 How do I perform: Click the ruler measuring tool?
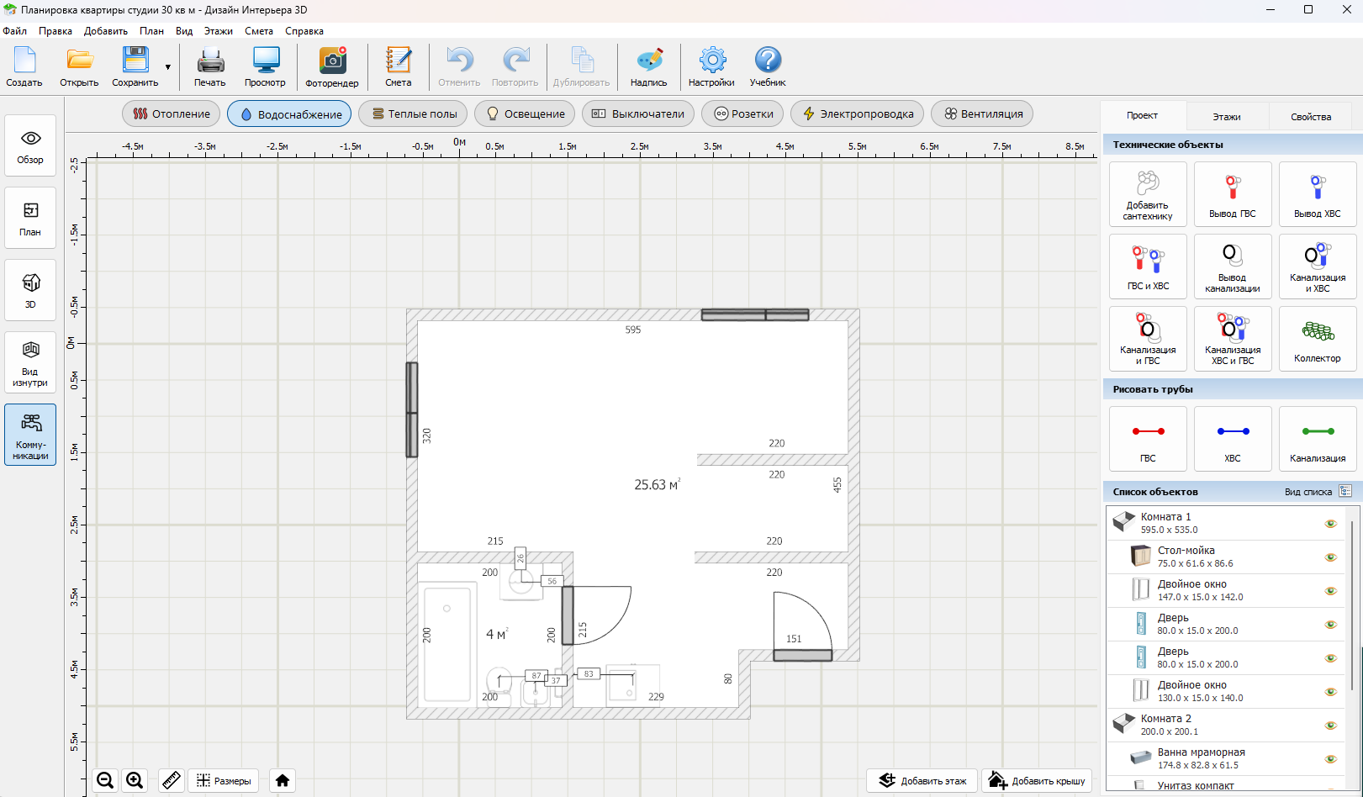[x=172, y=780]
